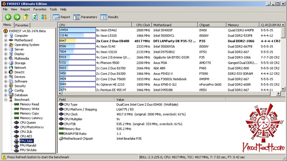
Task: Show benchmark Results
Action: pos(109,17)
